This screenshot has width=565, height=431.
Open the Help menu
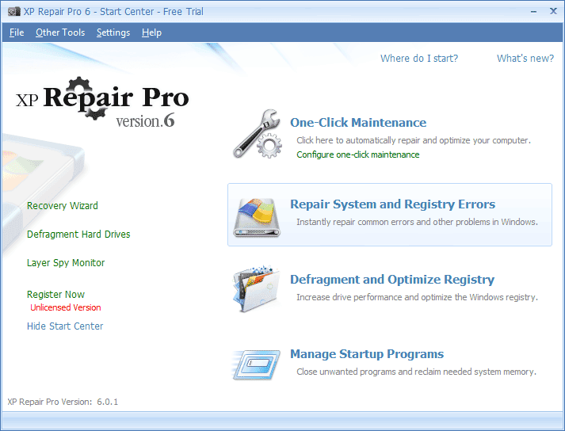[151, 32]
